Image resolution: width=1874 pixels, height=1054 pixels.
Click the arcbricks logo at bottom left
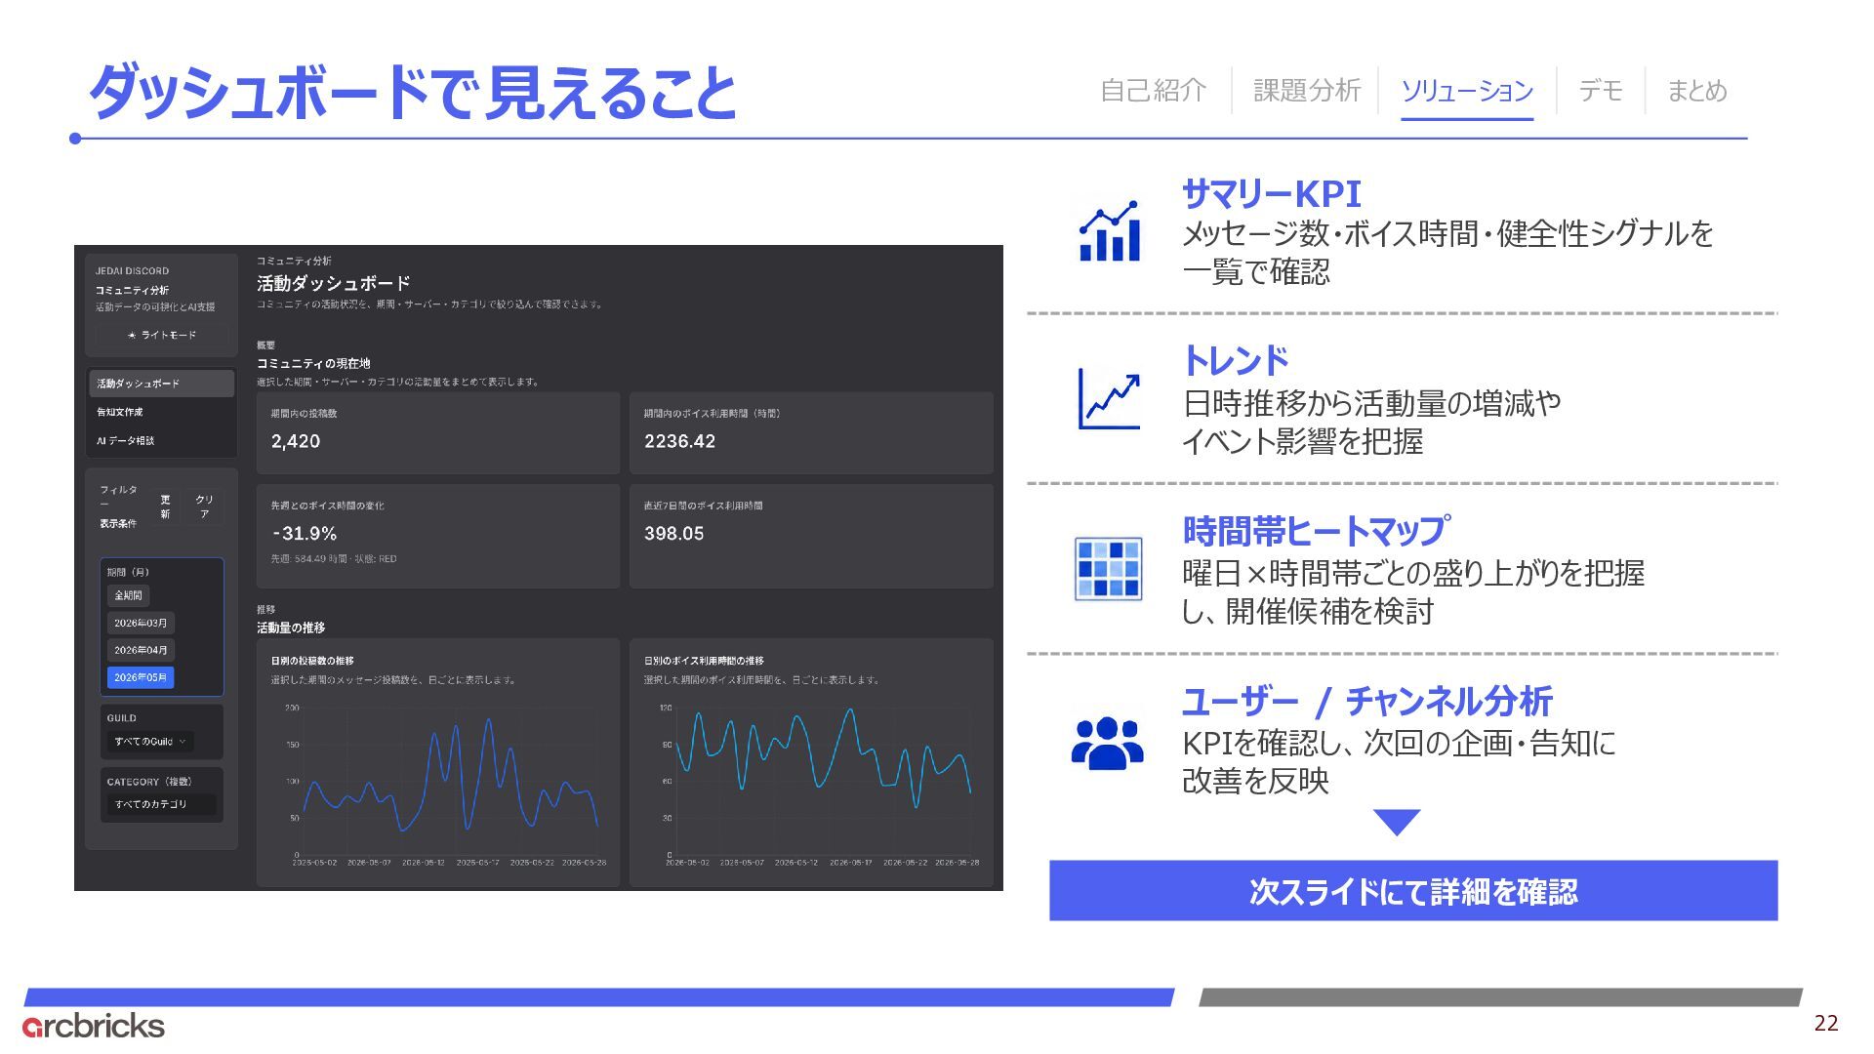[x=94, y=1026]
